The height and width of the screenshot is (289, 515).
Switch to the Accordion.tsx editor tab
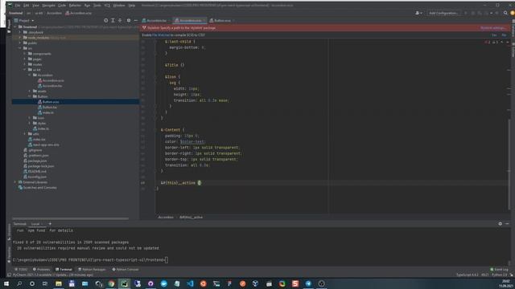point(154,20)
